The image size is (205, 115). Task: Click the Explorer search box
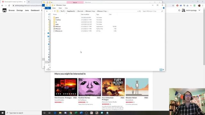point(153,11)
